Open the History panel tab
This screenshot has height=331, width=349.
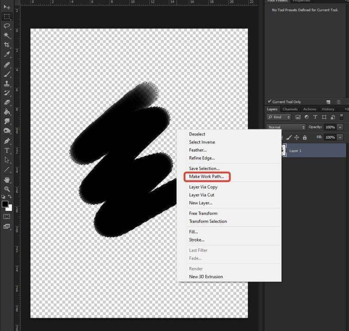click(x=328, y=109)
